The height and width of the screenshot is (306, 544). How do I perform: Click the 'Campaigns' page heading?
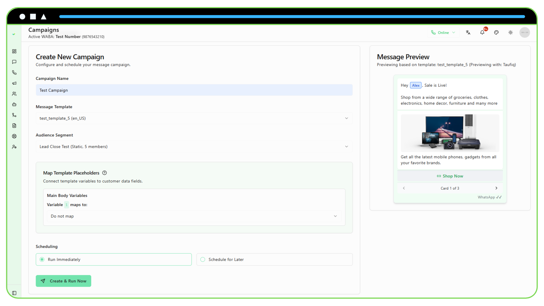pyautogui.click(x=44, y=30)
